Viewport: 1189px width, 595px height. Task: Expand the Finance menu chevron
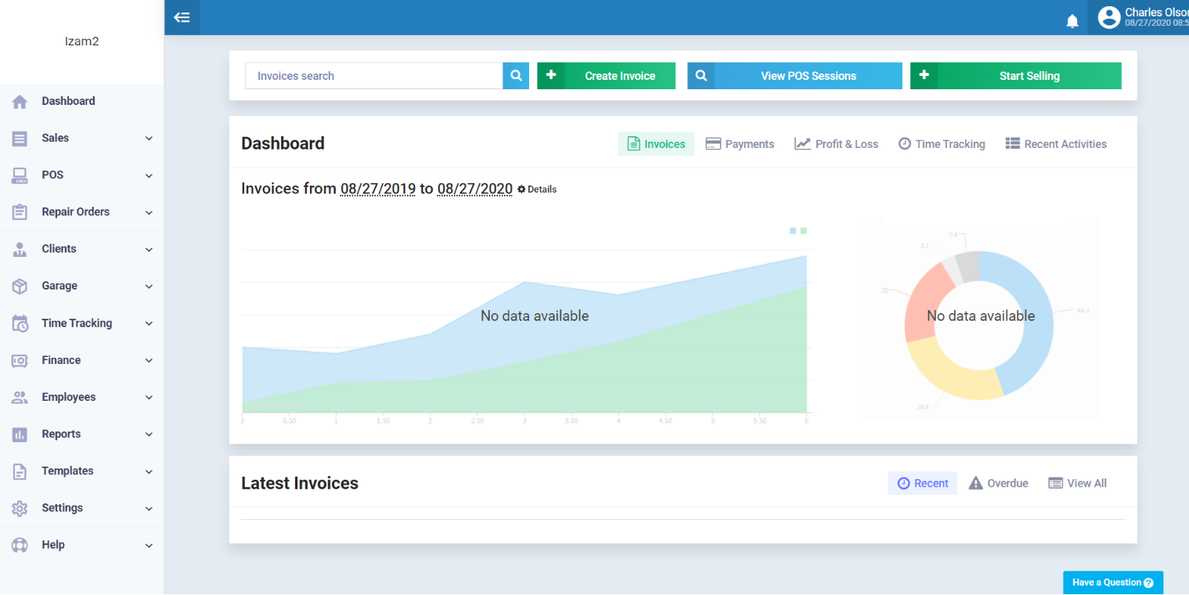pos(149,361)
